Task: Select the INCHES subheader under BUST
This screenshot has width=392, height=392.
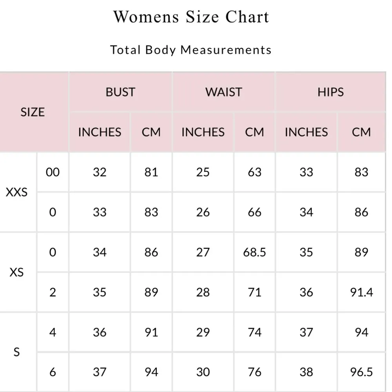Action: point(100,132)
